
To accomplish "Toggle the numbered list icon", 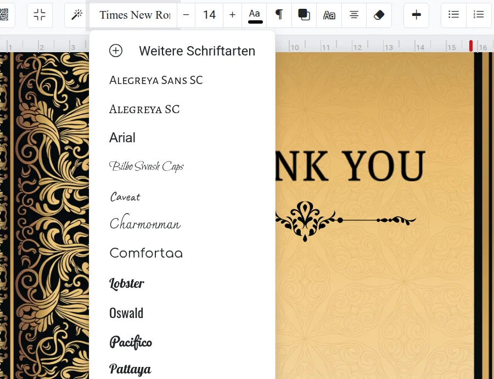I will click(479, 15).
